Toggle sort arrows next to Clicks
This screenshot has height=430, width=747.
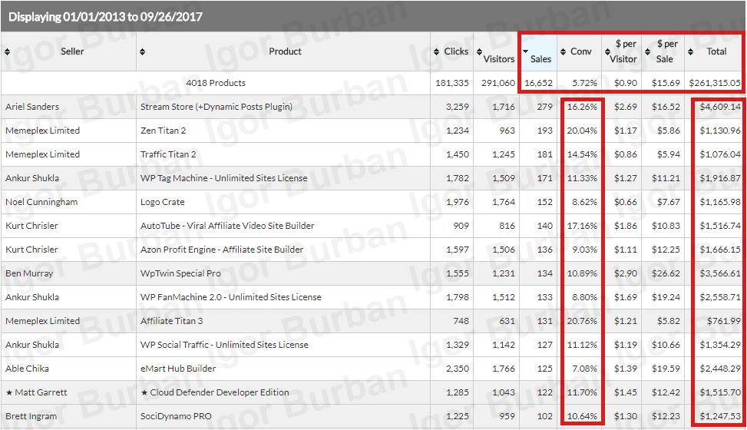[x=436, y=51]
